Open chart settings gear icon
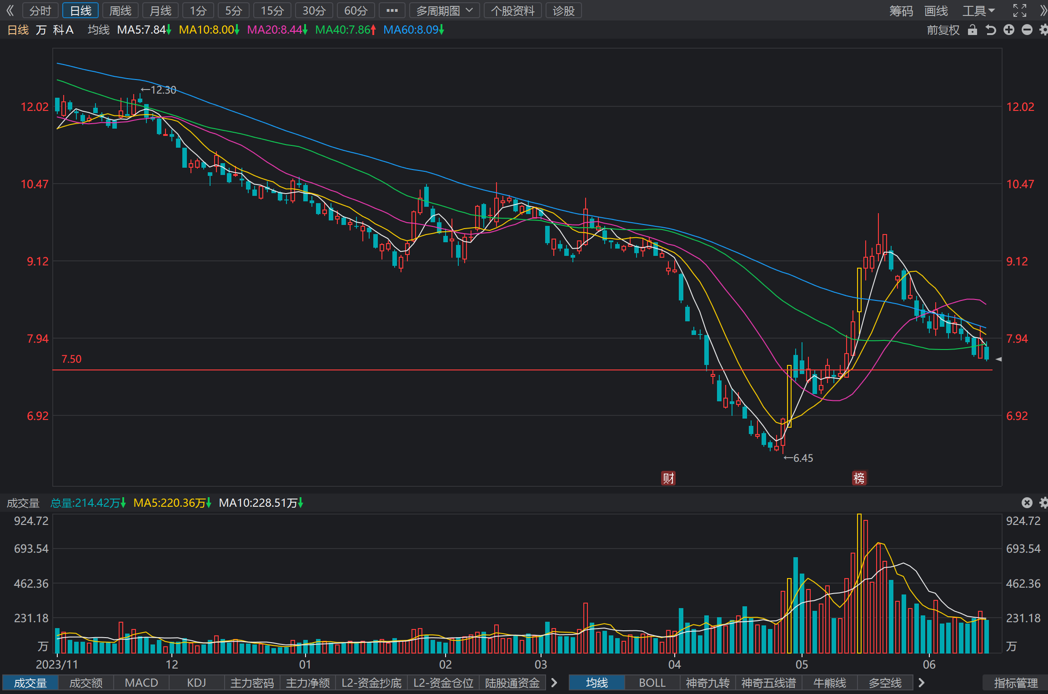Screen dimensions: 1048x694 1043,30
